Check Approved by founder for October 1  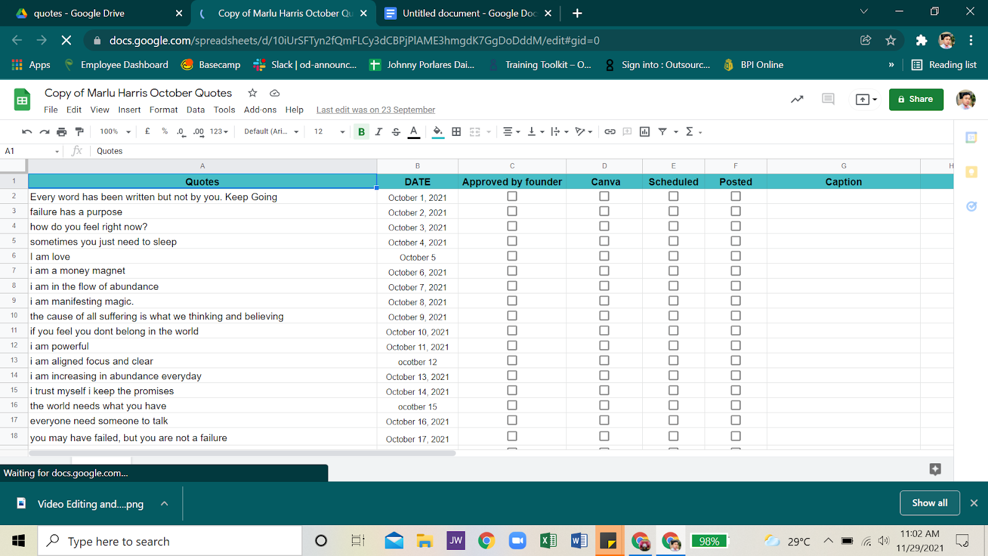pos(512,196)
